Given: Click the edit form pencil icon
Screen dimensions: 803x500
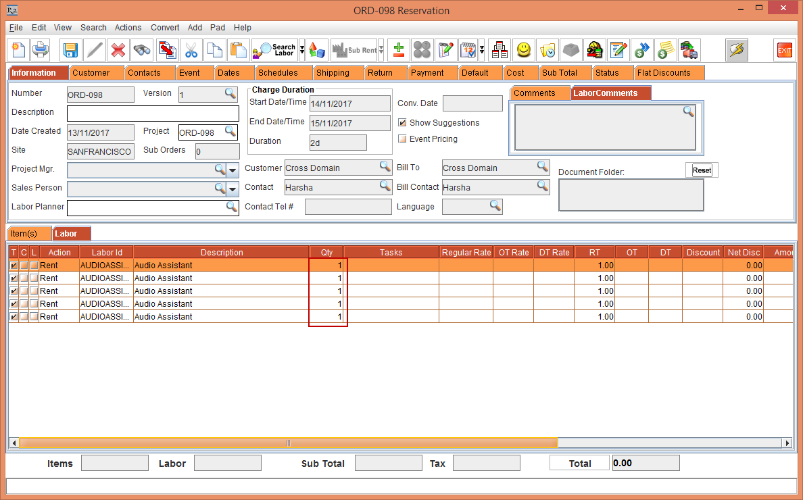Looking at the screenshot, I should (618, 50).
